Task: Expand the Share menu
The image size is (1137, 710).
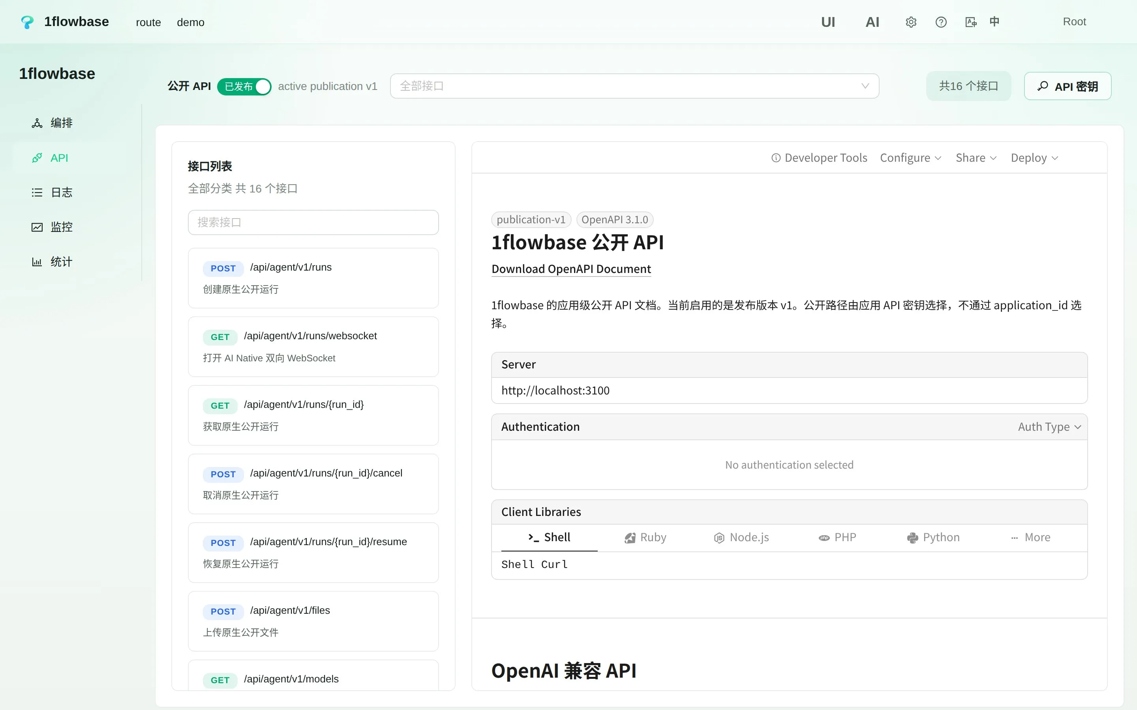Action: 976,158
